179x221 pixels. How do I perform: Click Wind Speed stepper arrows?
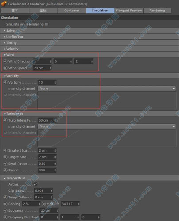(x=50, y=68)
